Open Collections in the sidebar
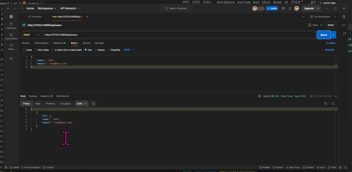The image size is (352, 172). coord(11,26)
